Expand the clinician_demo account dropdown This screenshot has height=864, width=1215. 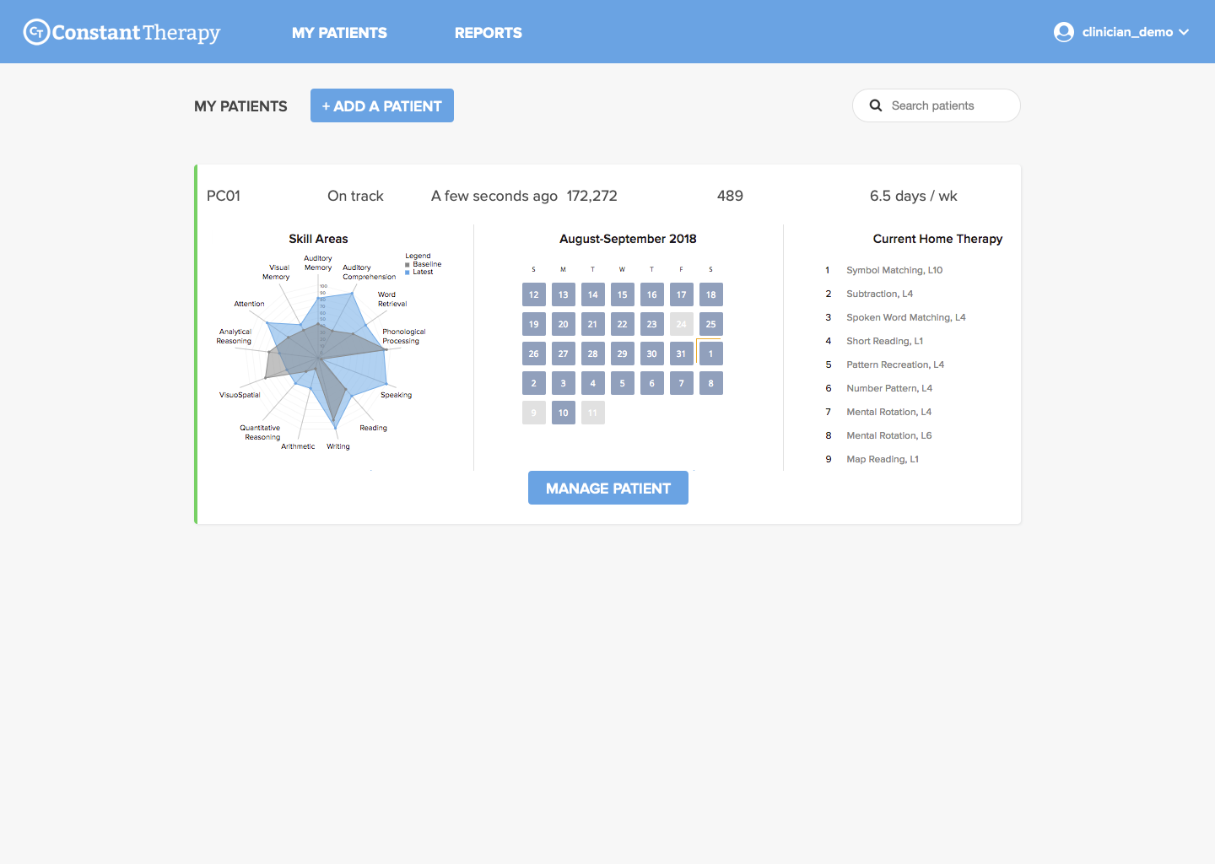pyautogui.click(x=1183, y=32)
